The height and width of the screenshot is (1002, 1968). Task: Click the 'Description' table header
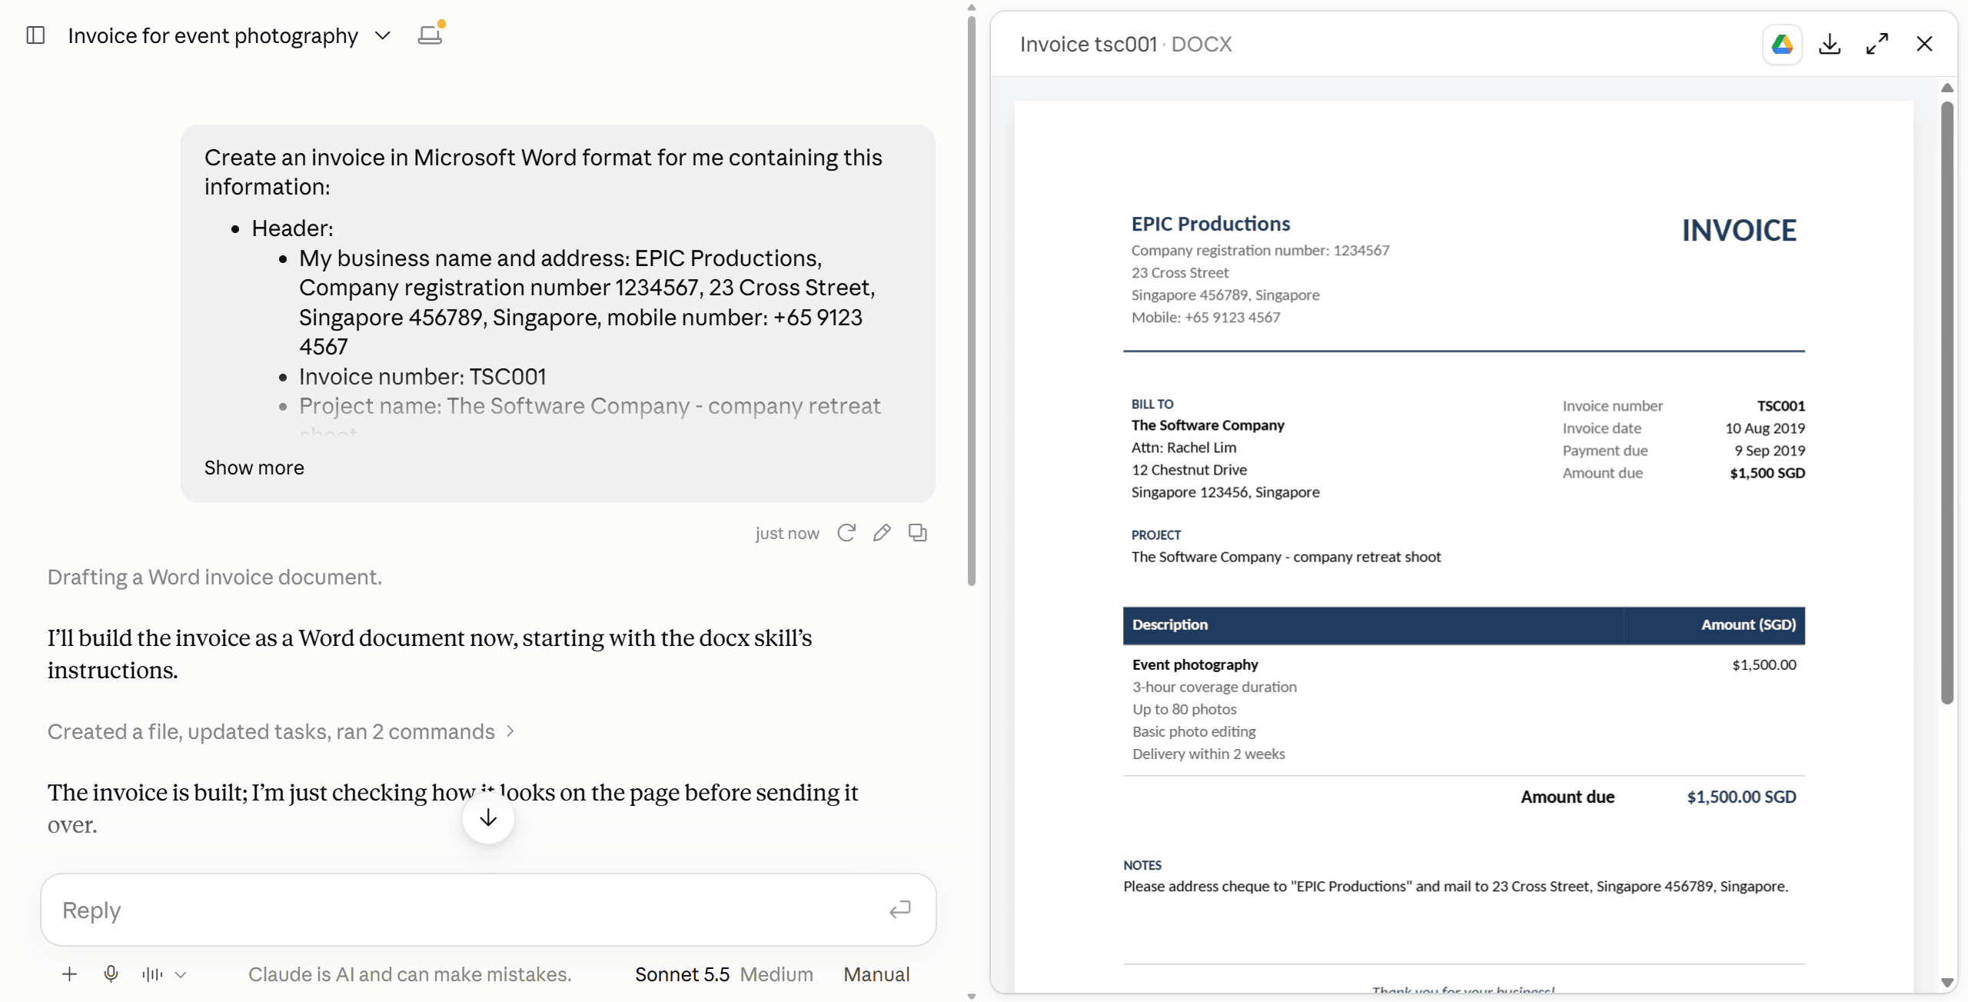(1169, 624)
